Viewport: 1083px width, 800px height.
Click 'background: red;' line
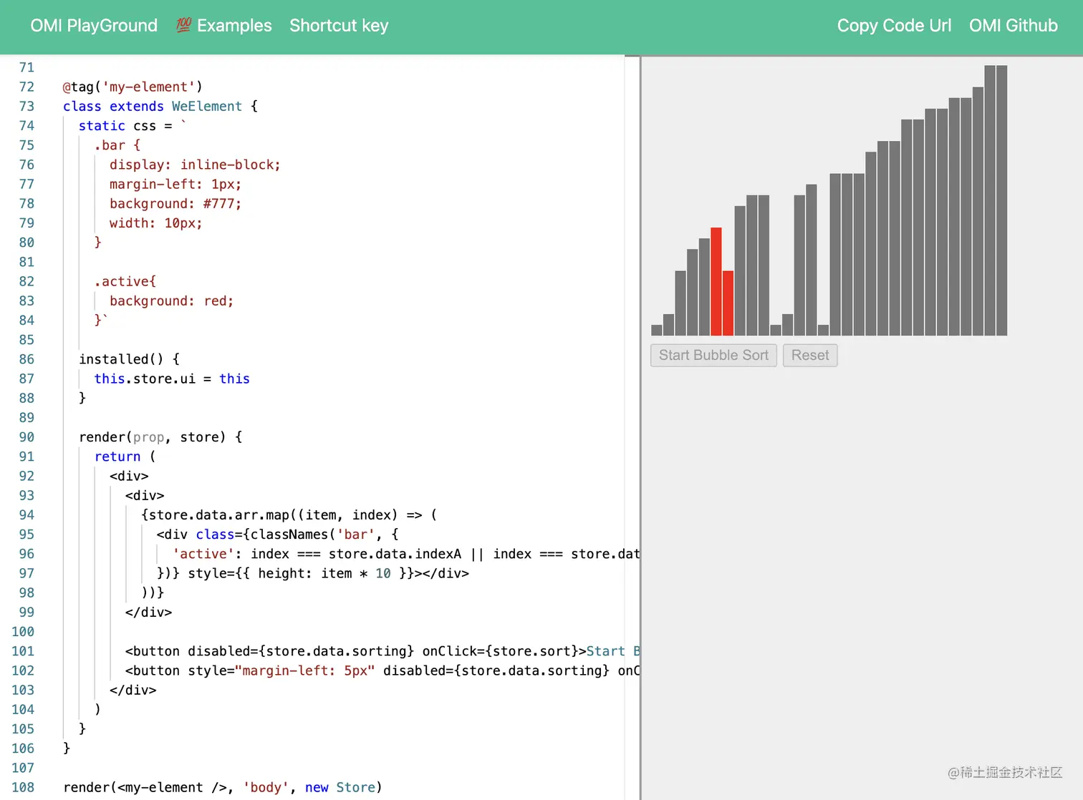(x=172, y=301)
